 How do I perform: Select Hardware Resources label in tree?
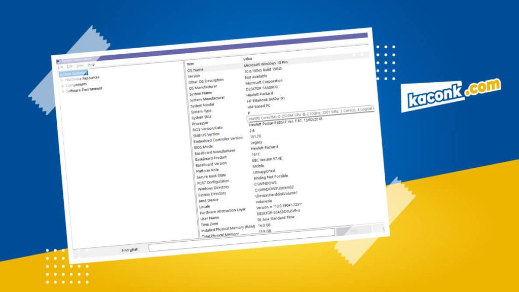coord(83,79)
